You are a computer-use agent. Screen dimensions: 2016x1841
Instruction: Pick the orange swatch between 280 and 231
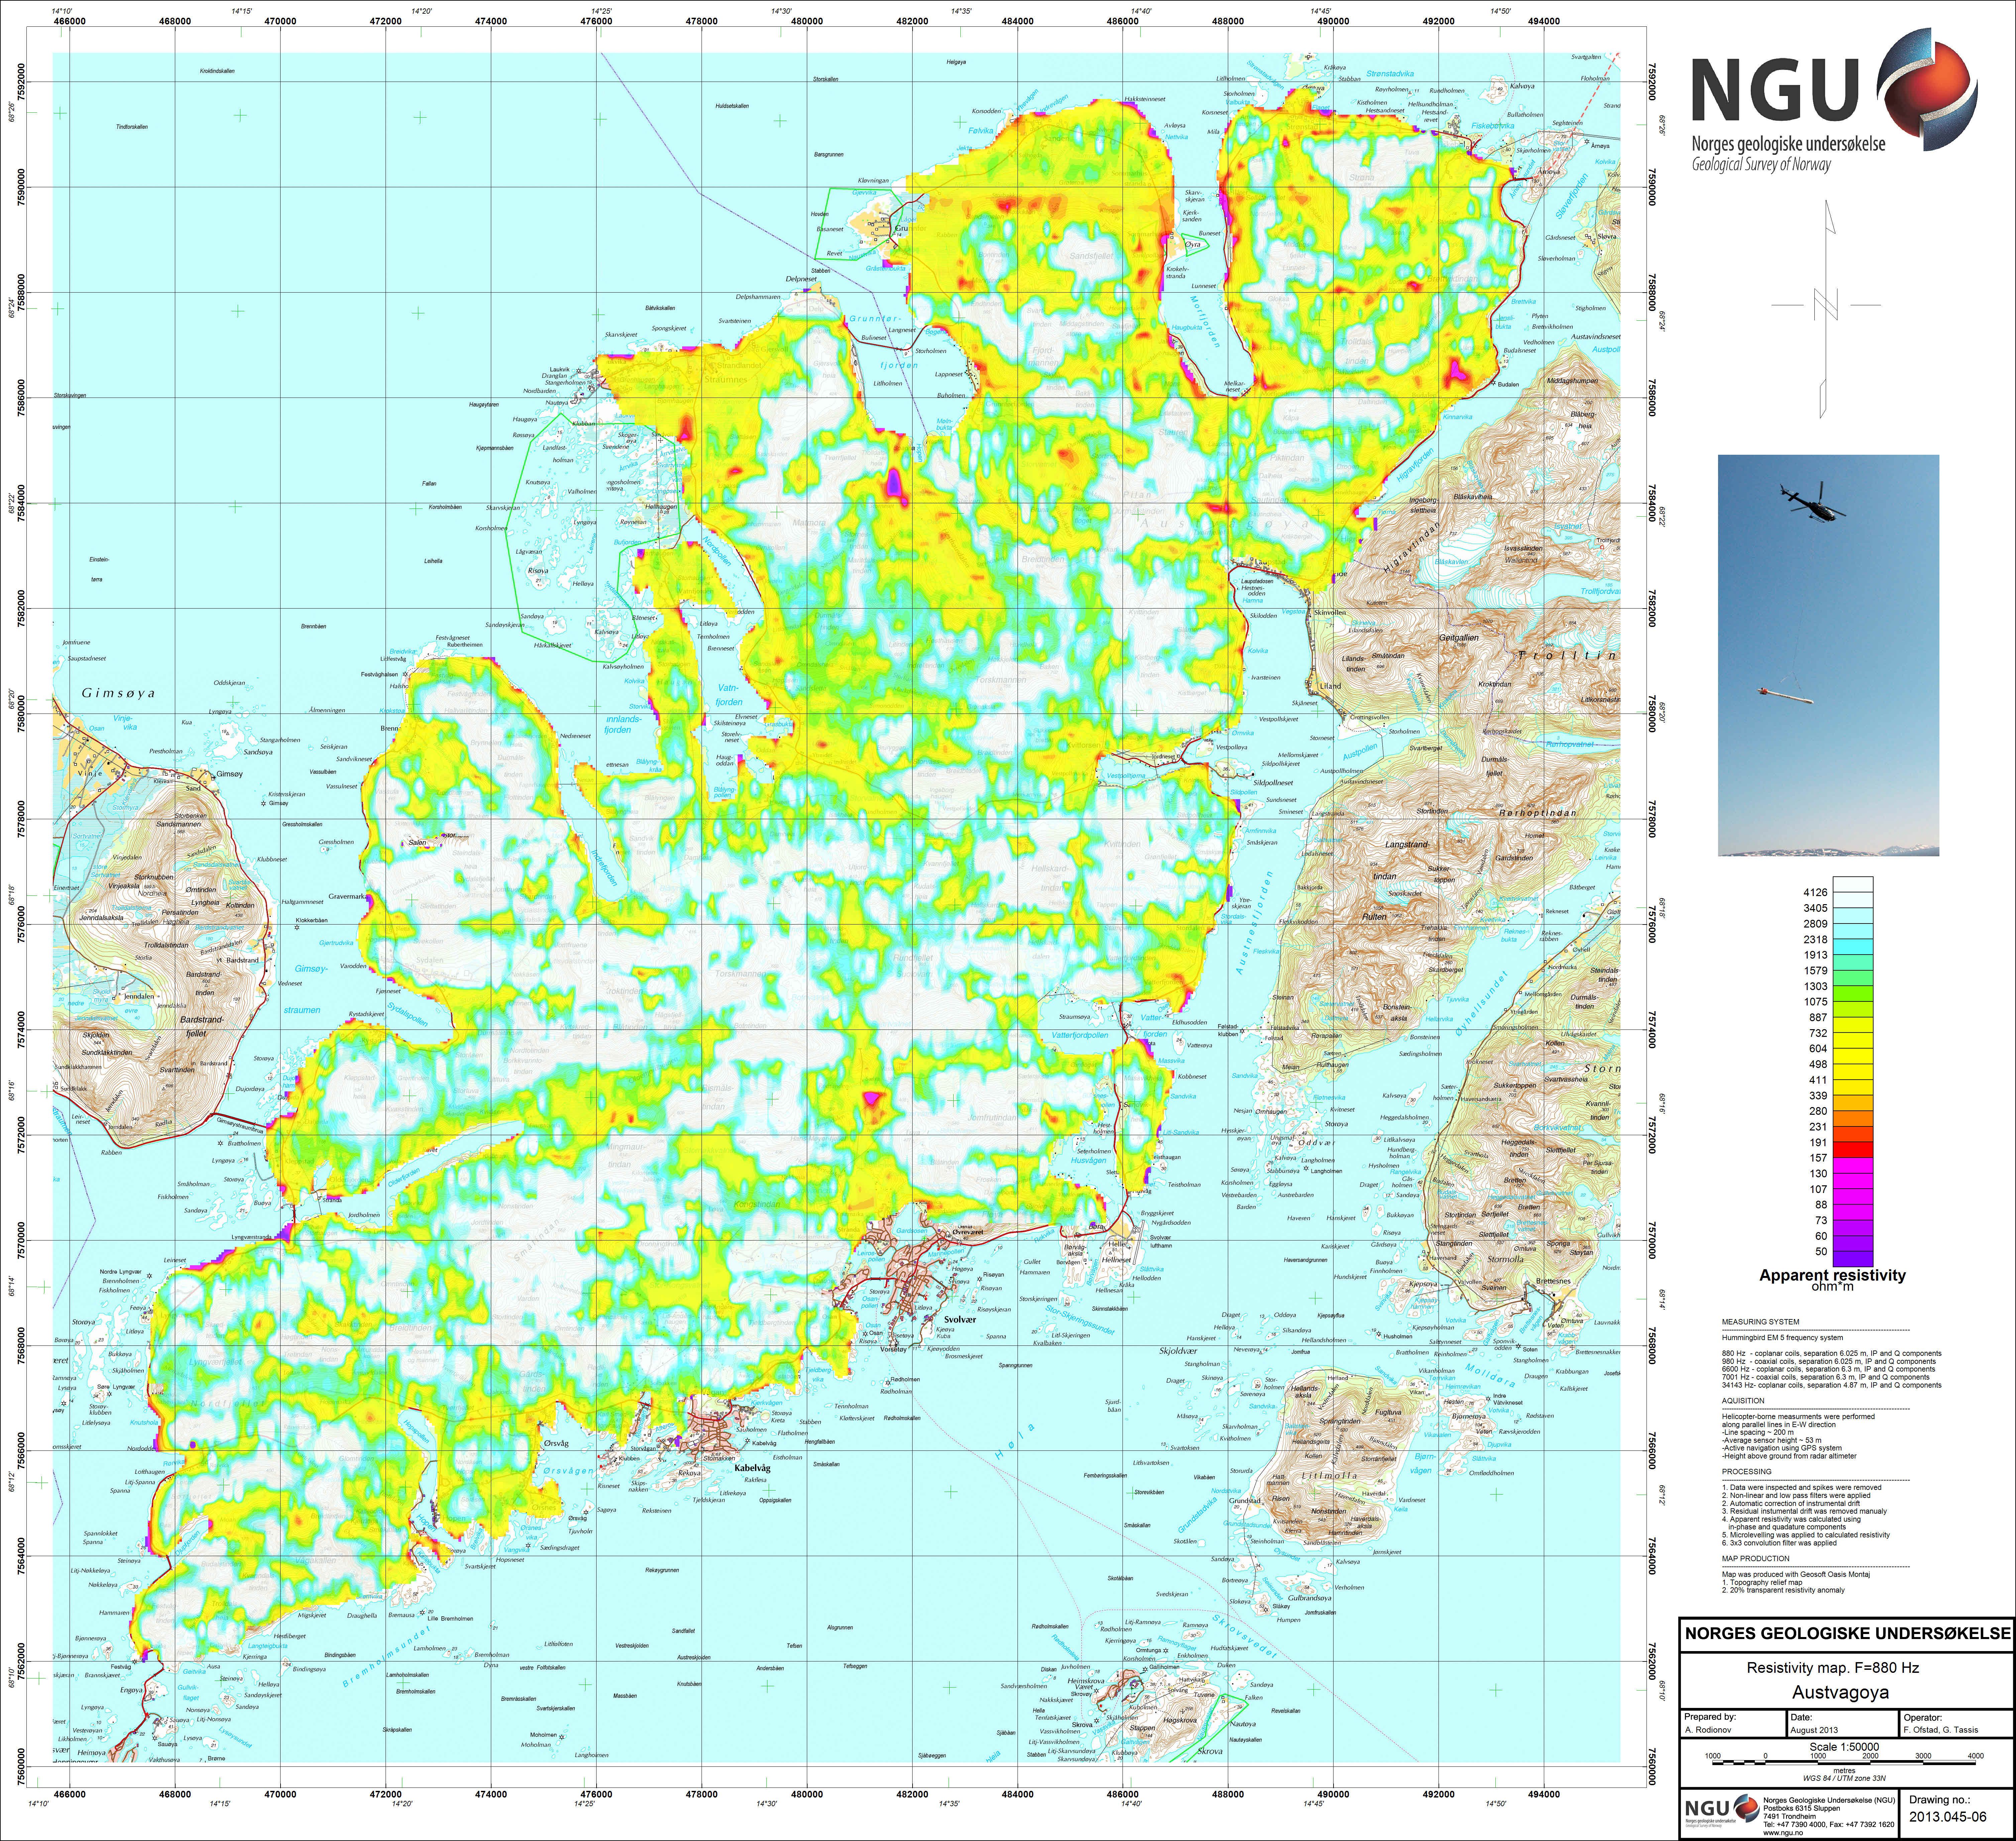tap(1853, 1119)
